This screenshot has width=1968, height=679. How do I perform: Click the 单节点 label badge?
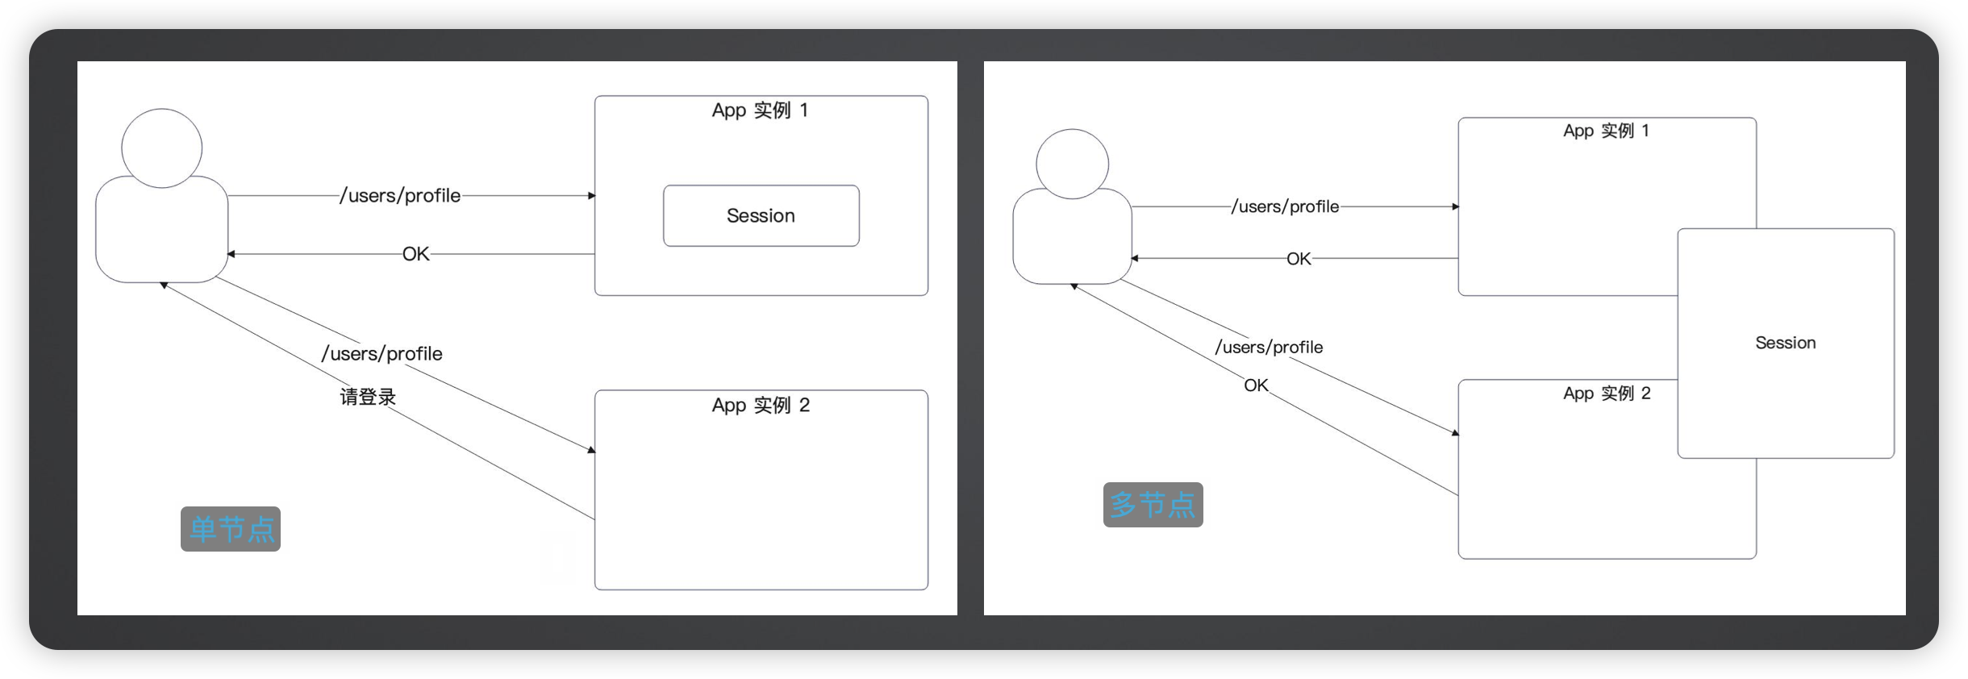pyautogui.click(x=231, y=529)
